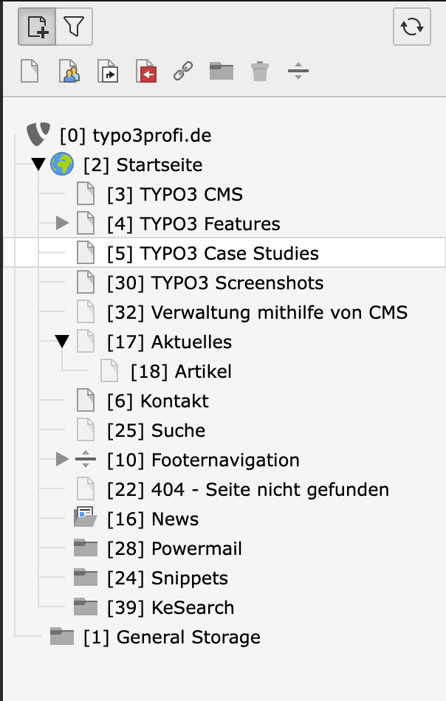
Task: Select the Kontakt page
Action: click(x=158, y=401)
